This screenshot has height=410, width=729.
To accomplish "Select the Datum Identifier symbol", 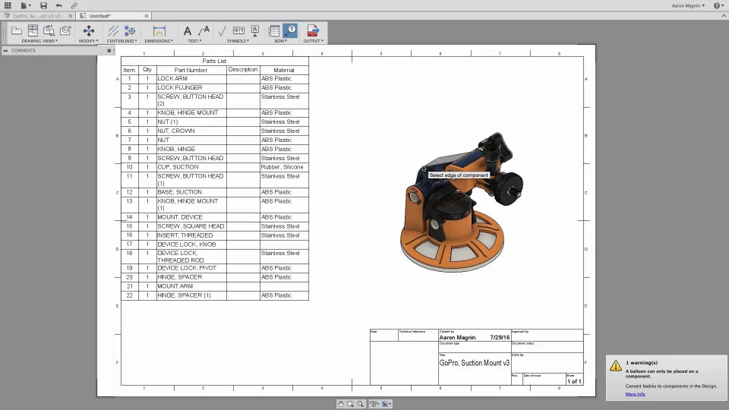I will pos(255,30).
